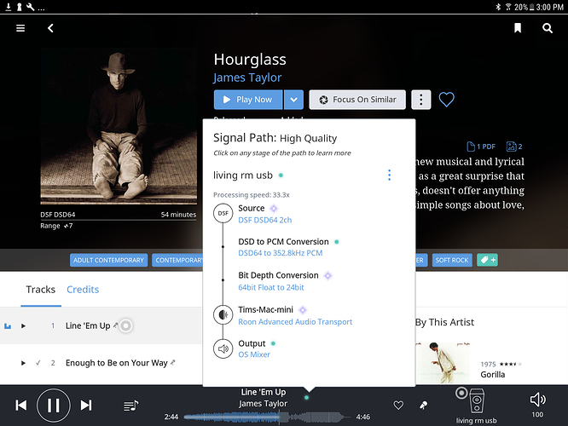Open lyrics microphone in the footer
Screen dimensions: 568x426
pos(423,406)
